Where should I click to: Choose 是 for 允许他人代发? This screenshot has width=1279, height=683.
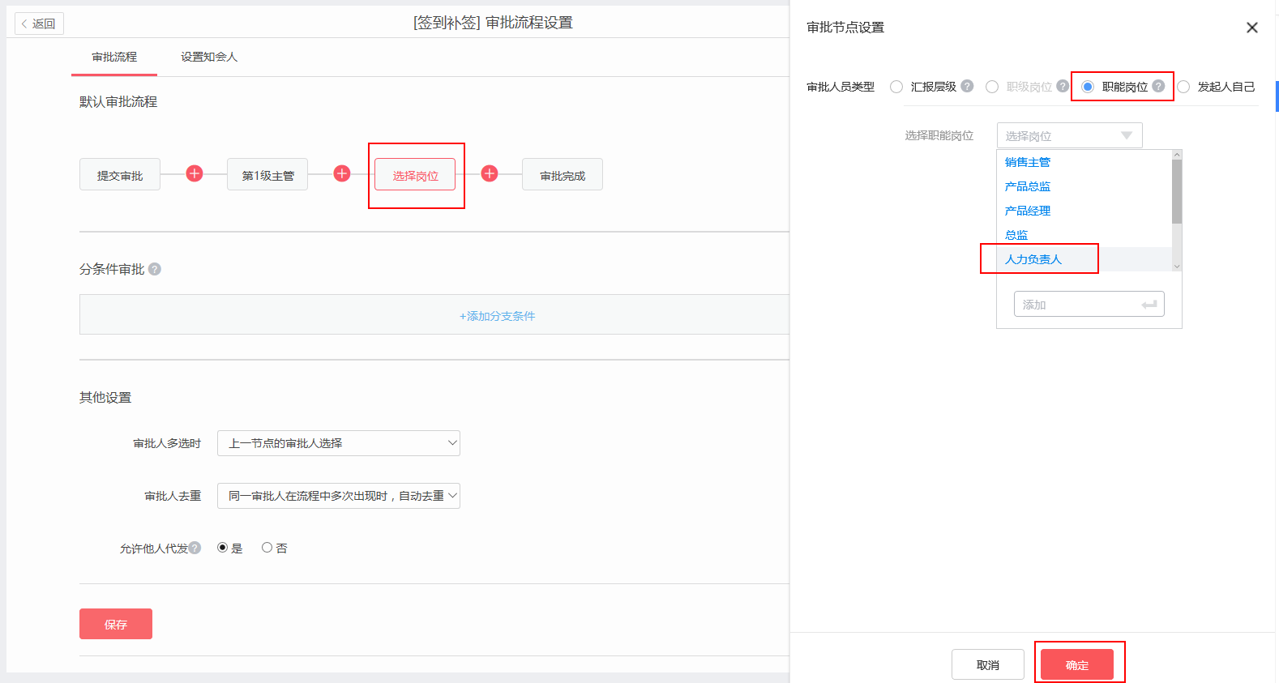pyautogui.click(x=223, y=548)
